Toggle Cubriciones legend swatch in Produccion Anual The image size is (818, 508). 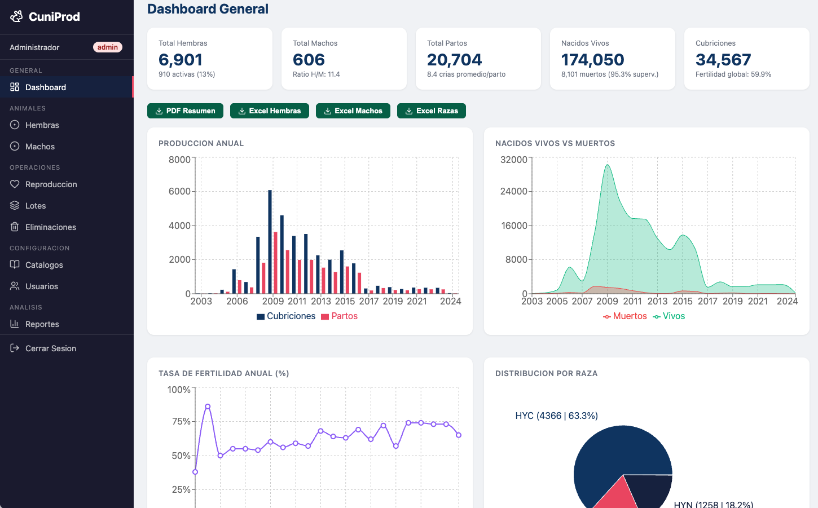click(261, 317)
